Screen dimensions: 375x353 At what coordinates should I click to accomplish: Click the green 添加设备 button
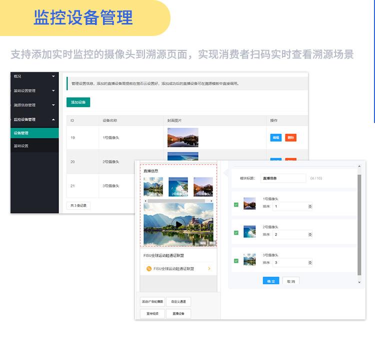[x=78, y=102]
